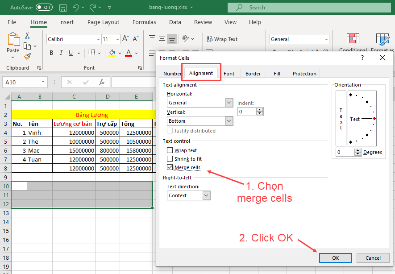Open the Vertical alignment dropdown
Screen dimensions: 395x274
(x=229, y=121)
